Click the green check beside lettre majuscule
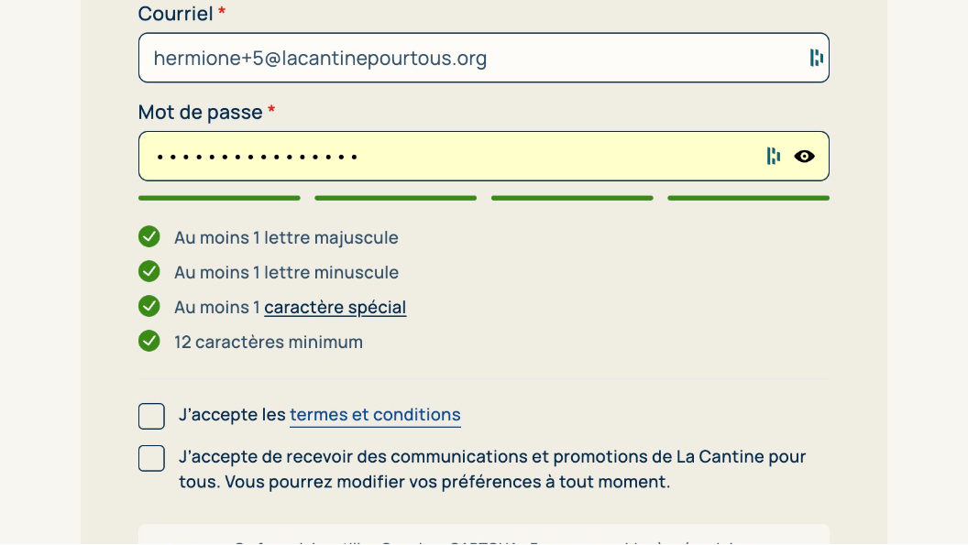This screenshot has width=968, height=545. point(149,237)
